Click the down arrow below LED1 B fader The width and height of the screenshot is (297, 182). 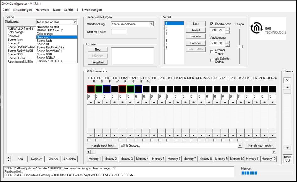click(x=107, y=135)
